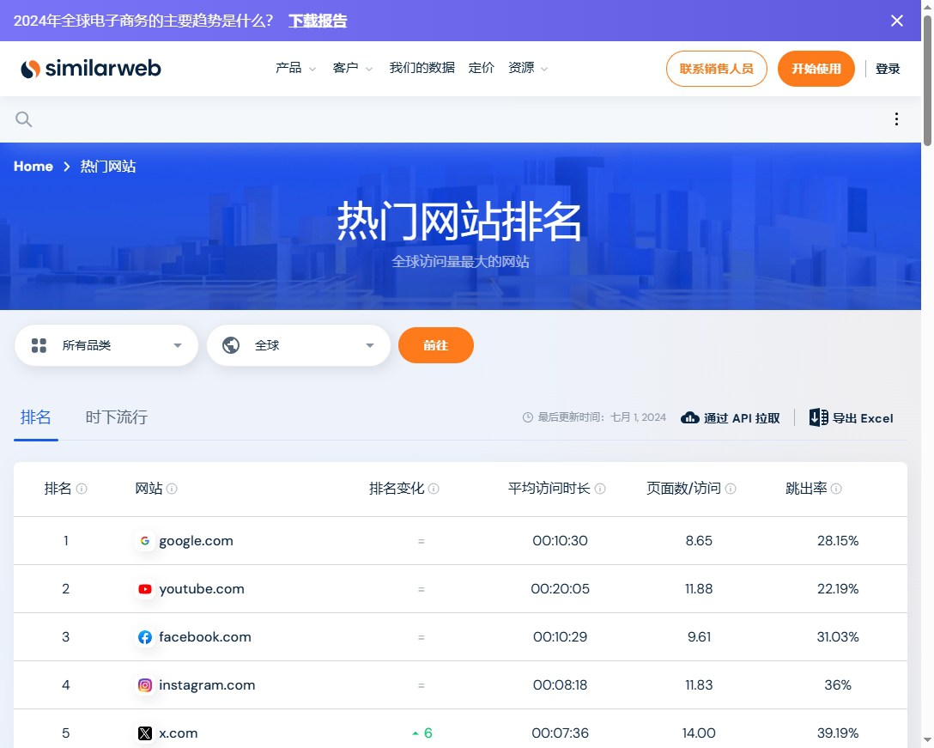Screen dimensions: 934x748
Task: Click 通过 API 拉取 link
Action: pos(731,418)
